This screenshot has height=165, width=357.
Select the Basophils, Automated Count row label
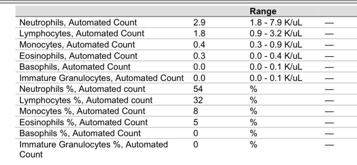tap(75, 67)
